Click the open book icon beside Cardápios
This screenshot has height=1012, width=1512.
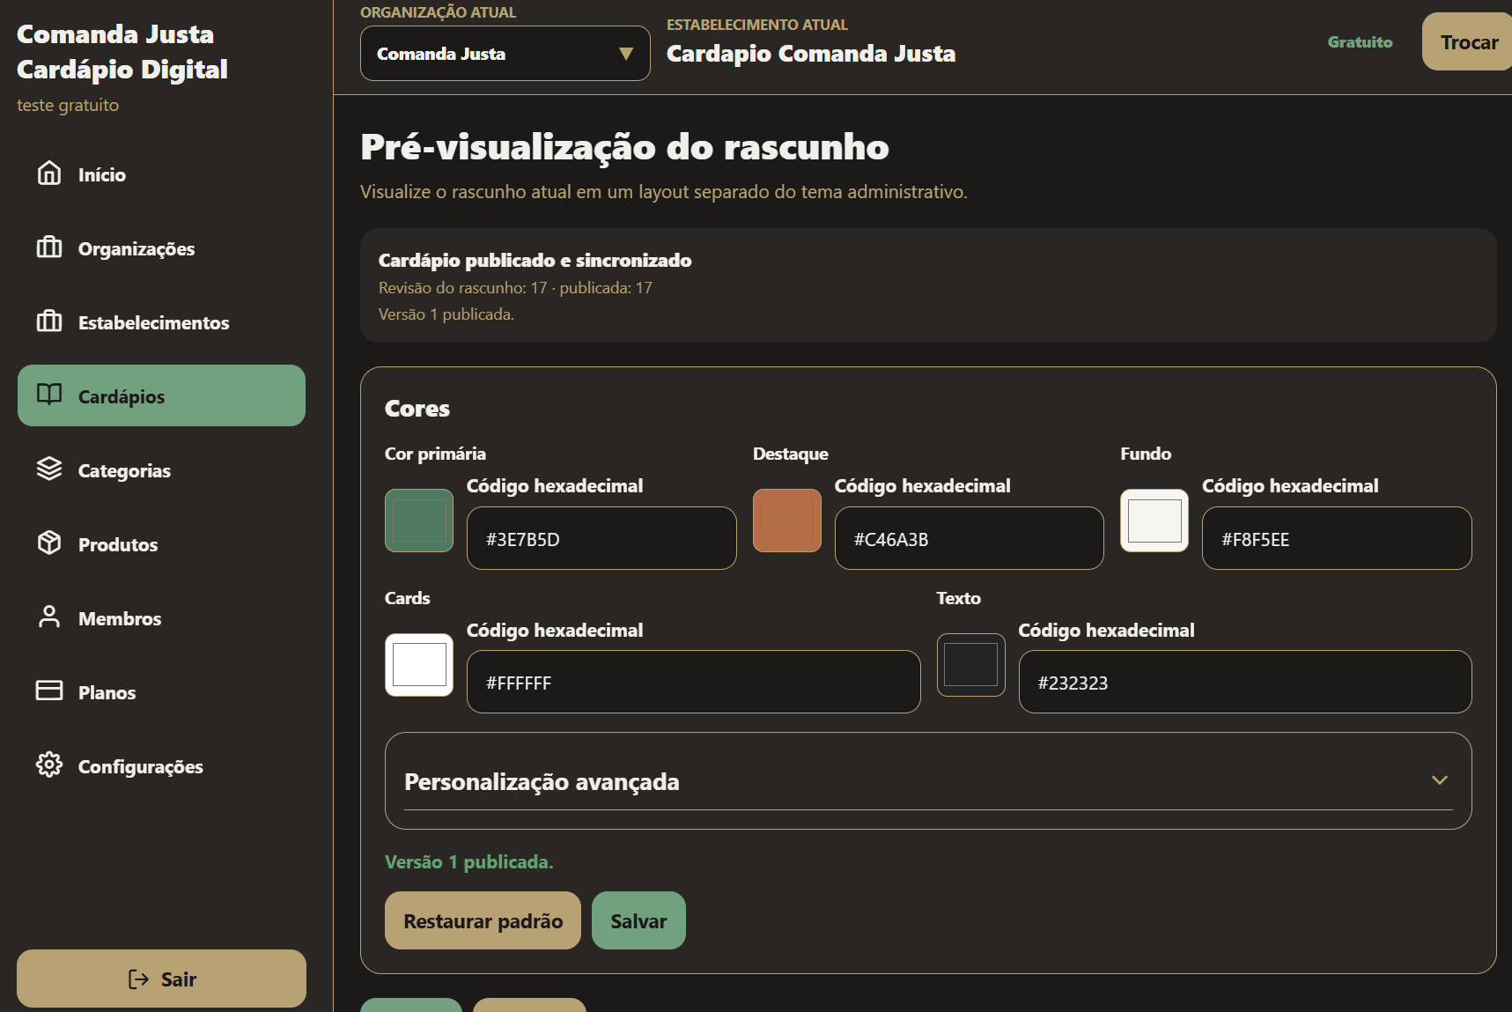click(49, 395)
